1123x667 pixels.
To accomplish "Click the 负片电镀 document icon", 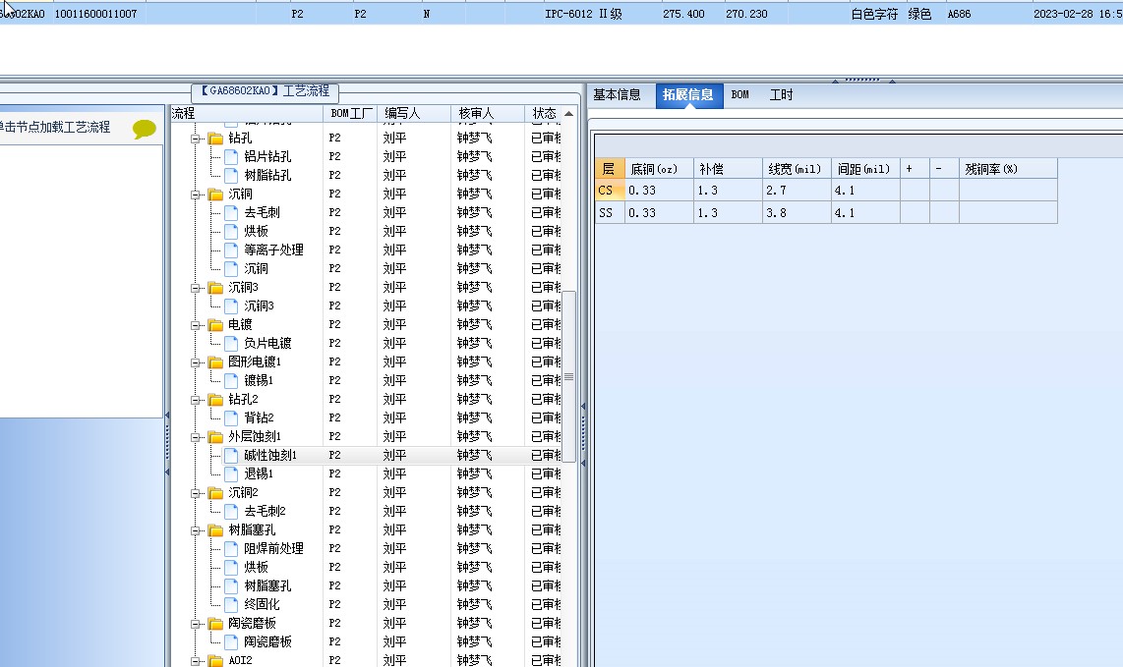I will 231,343.
